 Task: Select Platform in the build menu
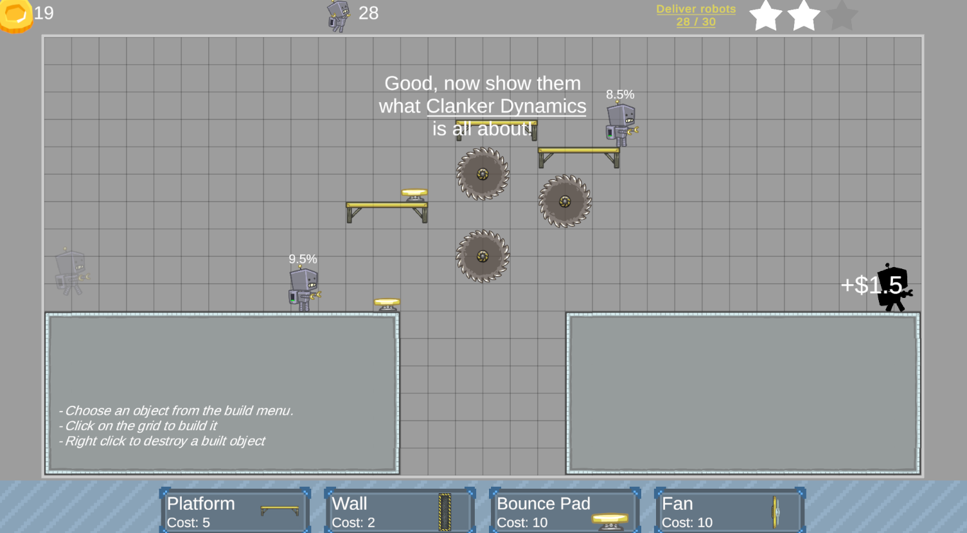tap(235, 511)
